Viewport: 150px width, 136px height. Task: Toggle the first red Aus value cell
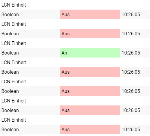90,14
